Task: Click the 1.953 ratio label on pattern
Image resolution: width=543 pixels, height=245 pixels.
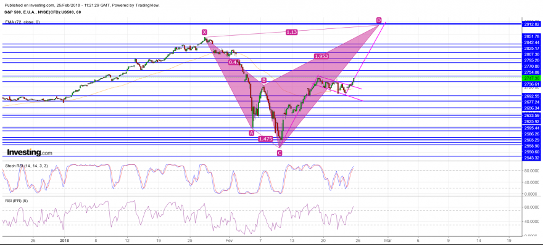Action: click(321, 57)
